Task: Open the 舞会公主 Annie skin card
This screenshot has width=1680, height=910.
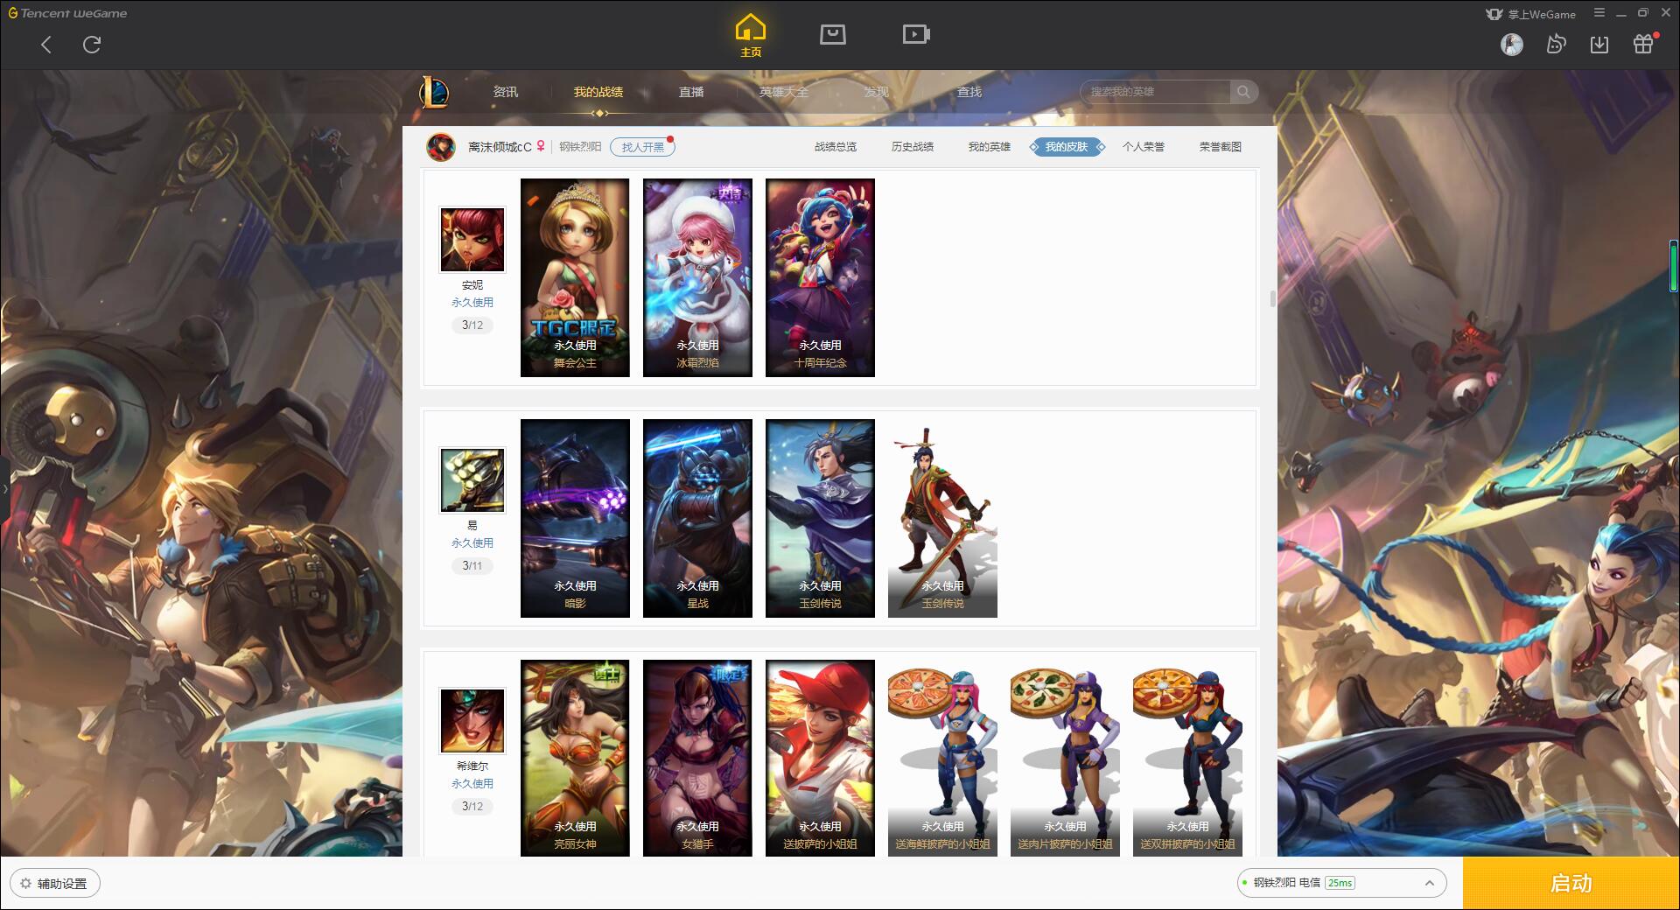Action: tap(575, 278)
